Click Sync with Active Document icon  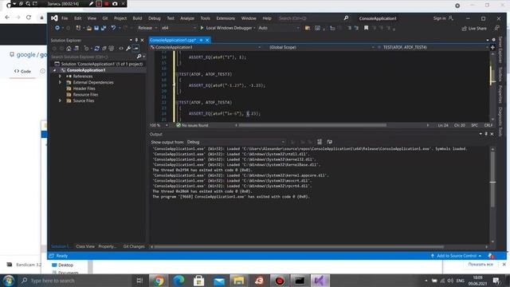[96, 49]
